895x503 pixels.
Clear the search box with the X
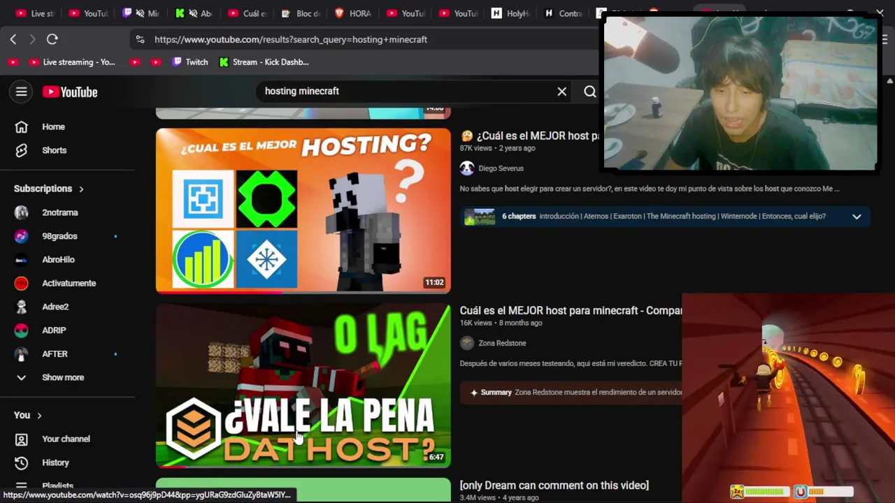[x=561, y=91]
